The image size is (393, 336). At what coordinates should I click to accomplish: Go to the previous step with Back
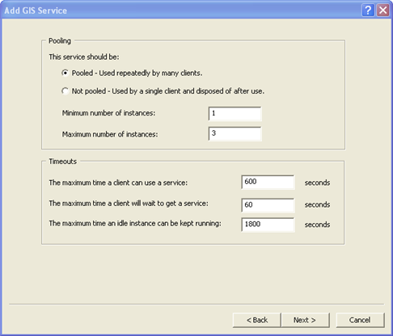(x=257, y=320)
